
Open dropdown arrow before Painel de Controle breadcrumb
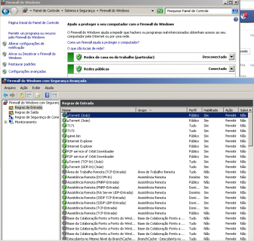pyautogui.click(x=31, y=11)
